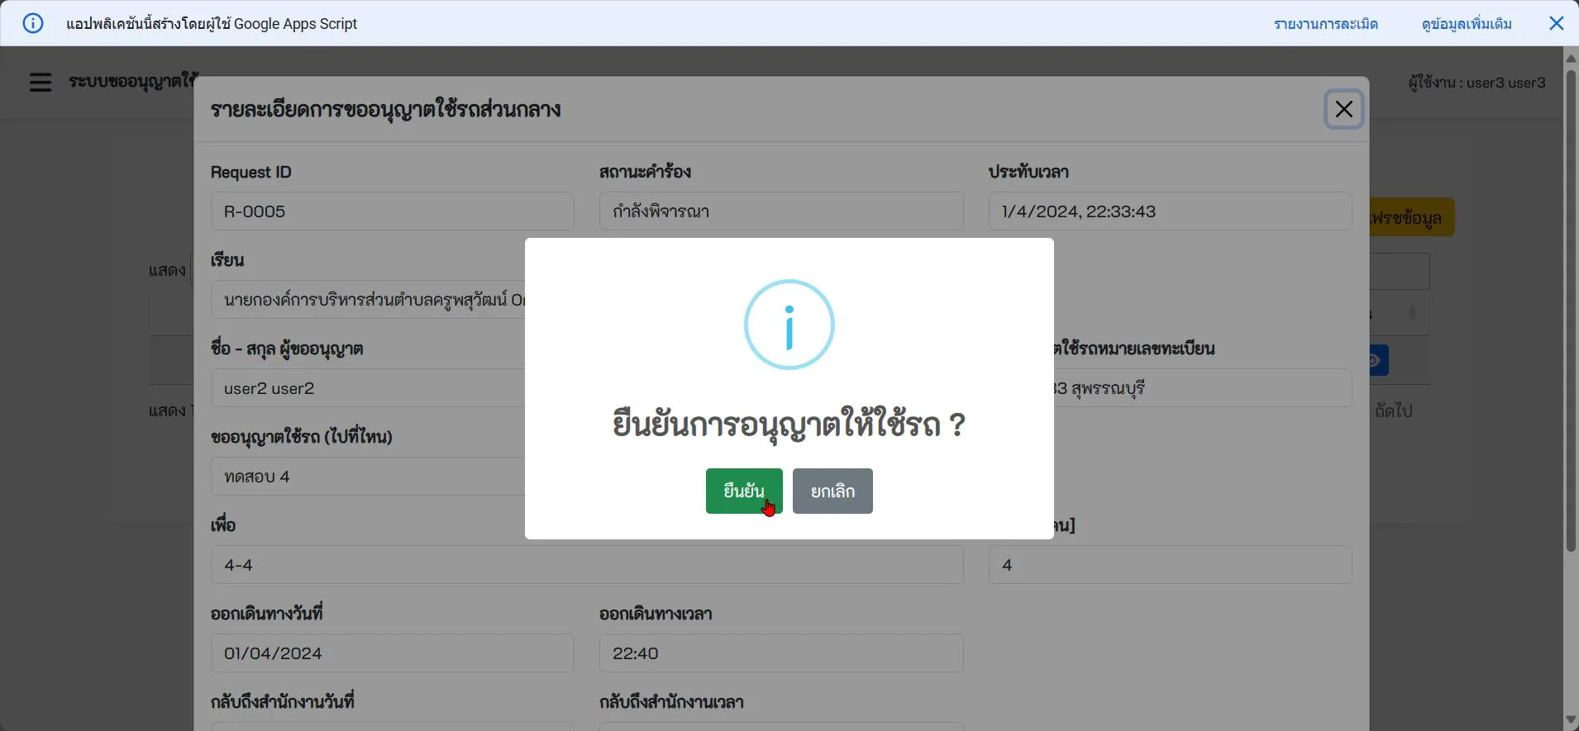This screenshot has height=731, width=1579.
Task: Click the ออกเดินทางเวลา label
Action: point(656,614)
